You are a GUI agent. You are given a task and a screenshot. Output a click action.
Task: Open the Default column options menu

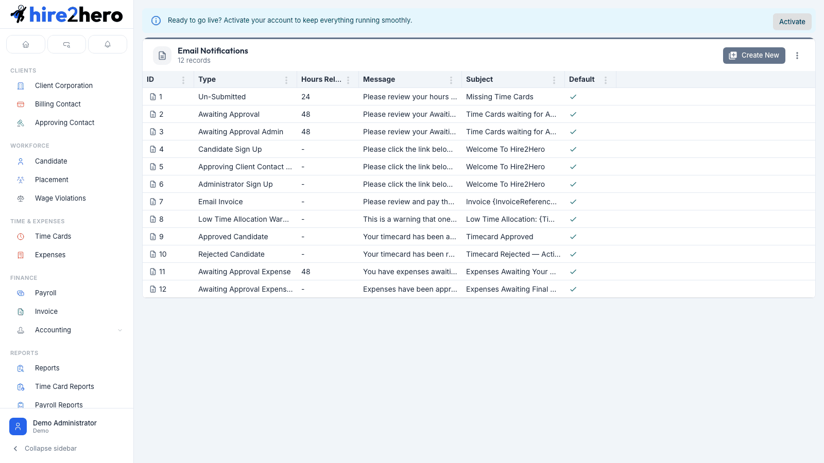(x=606, y=80)
